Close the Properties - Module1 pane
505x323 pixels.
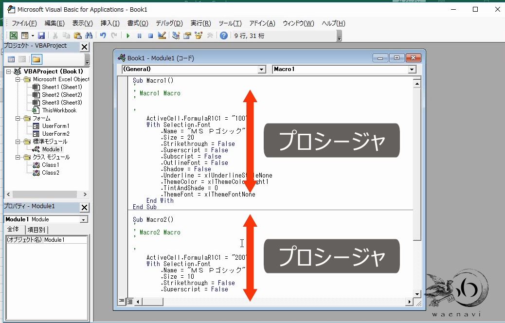84,207
